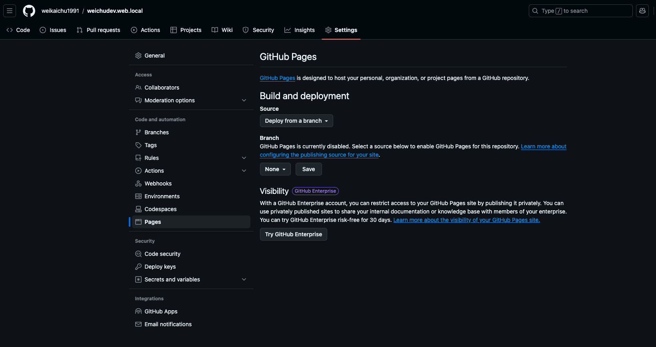Expand Secrets and variables chevron
The width and height of the screenshot is (656, 347).
click(x=244, y=279)
